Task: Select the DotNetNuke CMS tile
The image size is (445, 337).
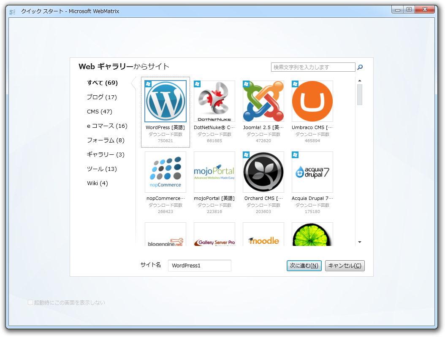Action: pos(214,101)
